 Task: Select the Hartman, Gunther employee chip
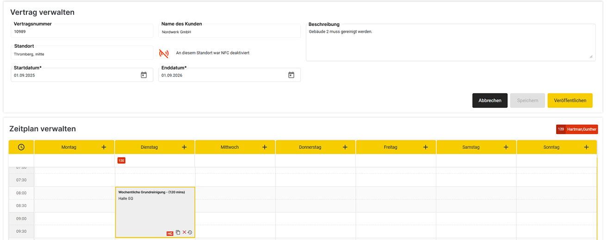click(581, 129)
